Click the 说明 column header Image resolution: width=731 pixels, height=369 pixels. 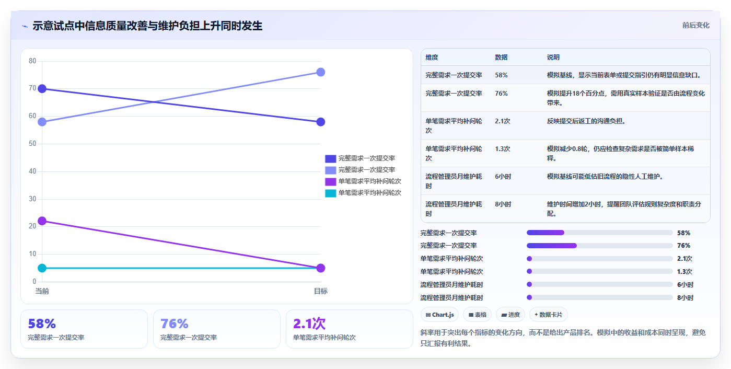tap(553, 57)
